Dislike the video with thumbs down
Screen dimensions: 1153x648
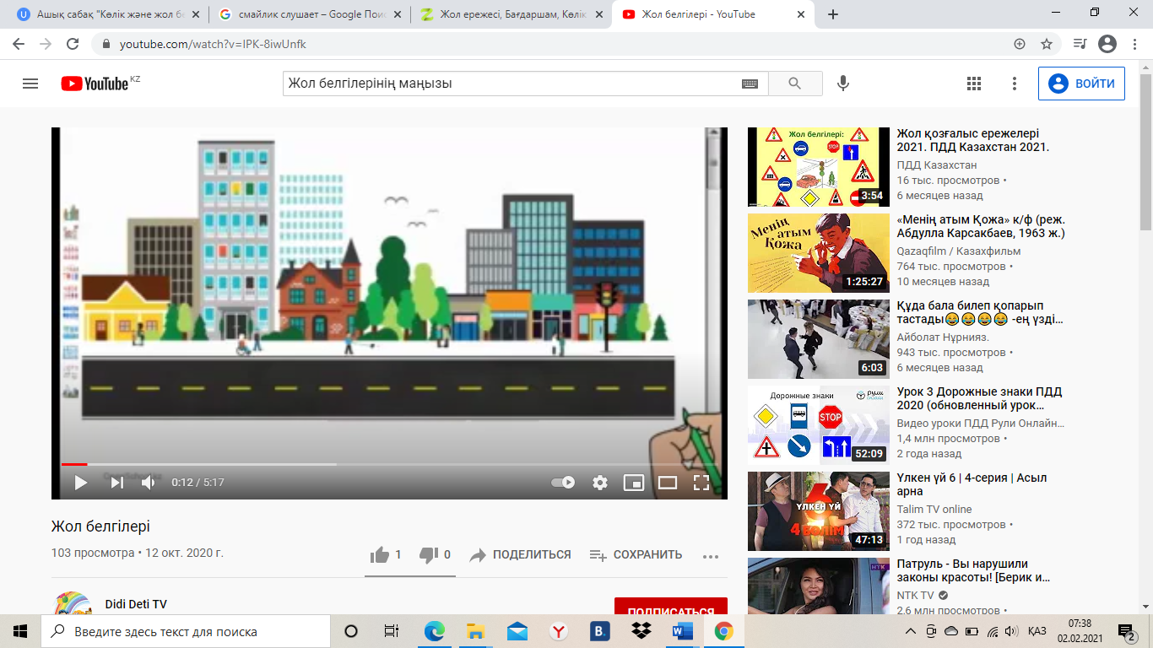coord(429,555)
